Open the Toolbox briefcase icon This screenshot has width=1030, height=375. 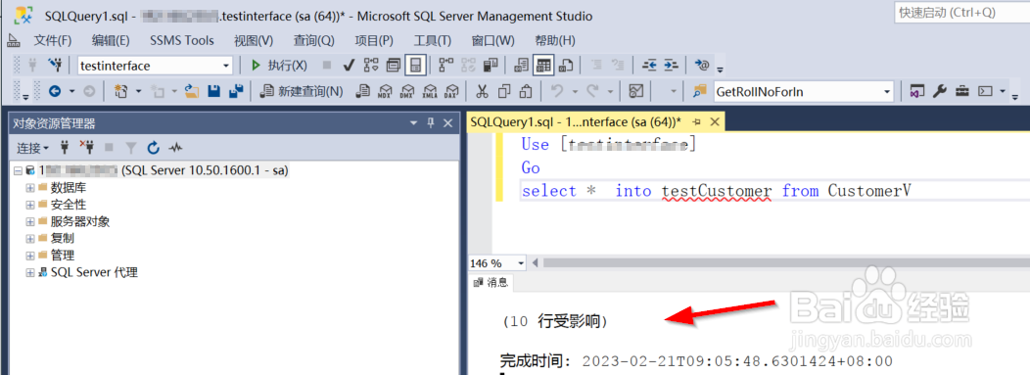coord(961,92)
